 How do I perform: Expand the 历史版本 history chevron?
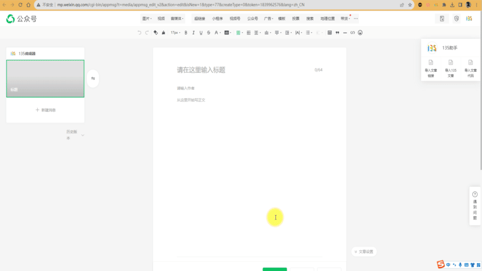(x=83, y=135)
